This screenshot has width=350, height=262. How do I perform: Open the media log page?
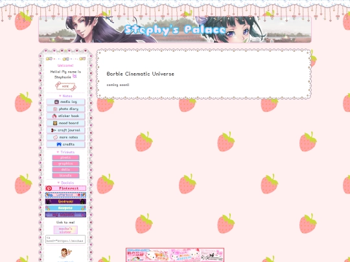tap(65, 102)
